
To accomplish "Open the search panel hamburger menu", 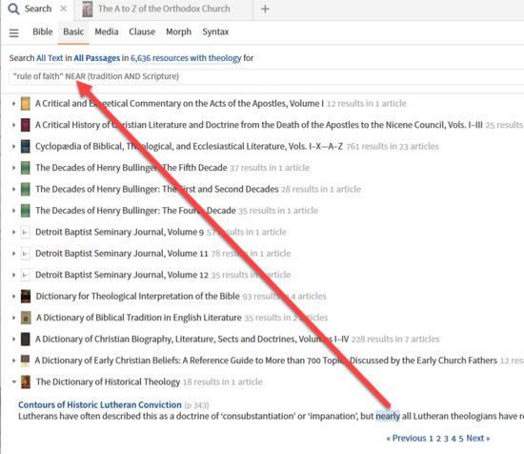I will pos(14,32).
